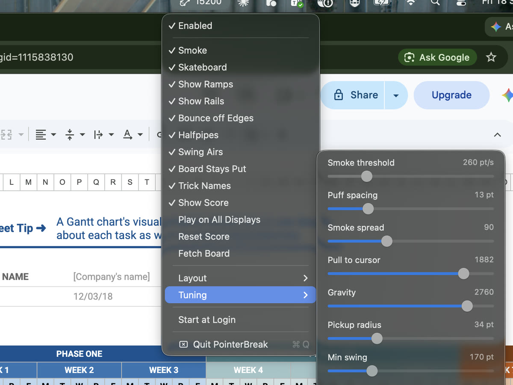513x385 pixels.
Task: Select column L header
Action: pyautogui.click(x=12, y=182)
